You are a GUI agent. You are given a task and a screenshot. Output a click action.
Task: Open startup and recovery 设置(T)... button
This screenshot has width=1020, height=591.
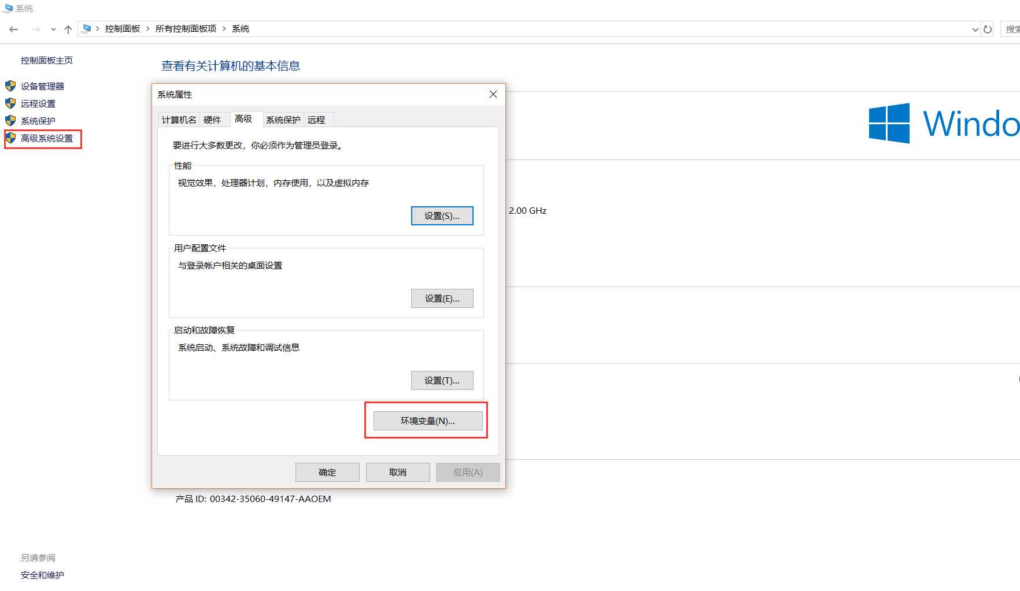[442, 381]
